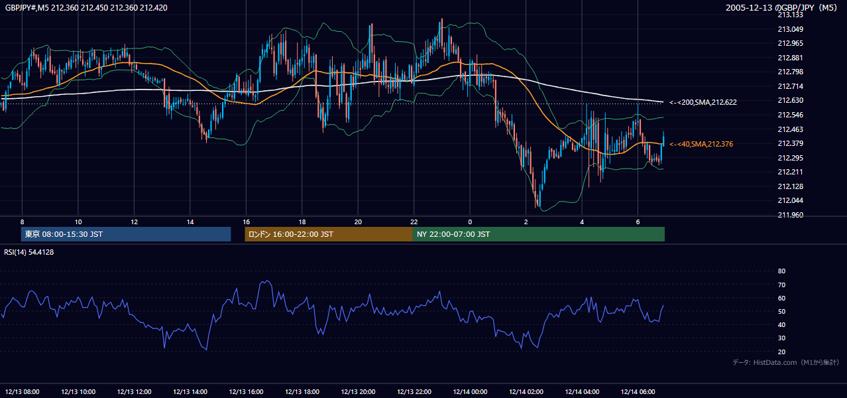The width and height of the screenshot is (847, 398).
Task: Click price axis value 212.128
Action: tap(791, 186)
